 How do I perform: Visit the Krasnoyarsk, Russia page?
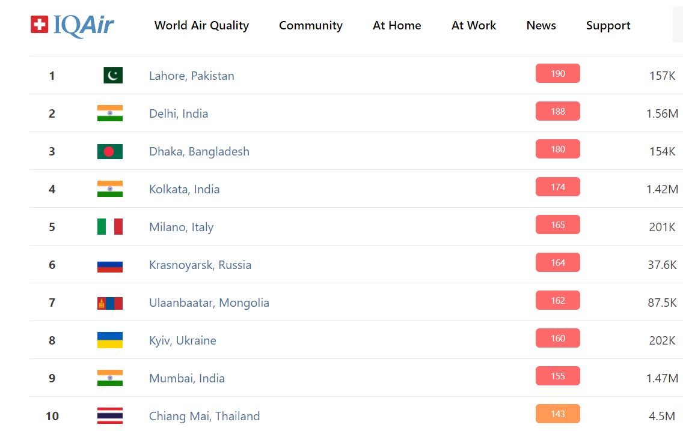click(x=200, y=265)
